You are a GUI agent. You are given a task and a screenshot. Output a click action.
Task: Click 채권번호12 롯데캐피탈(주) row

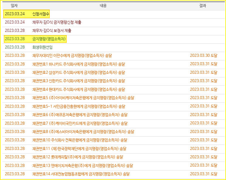(113, 157)
